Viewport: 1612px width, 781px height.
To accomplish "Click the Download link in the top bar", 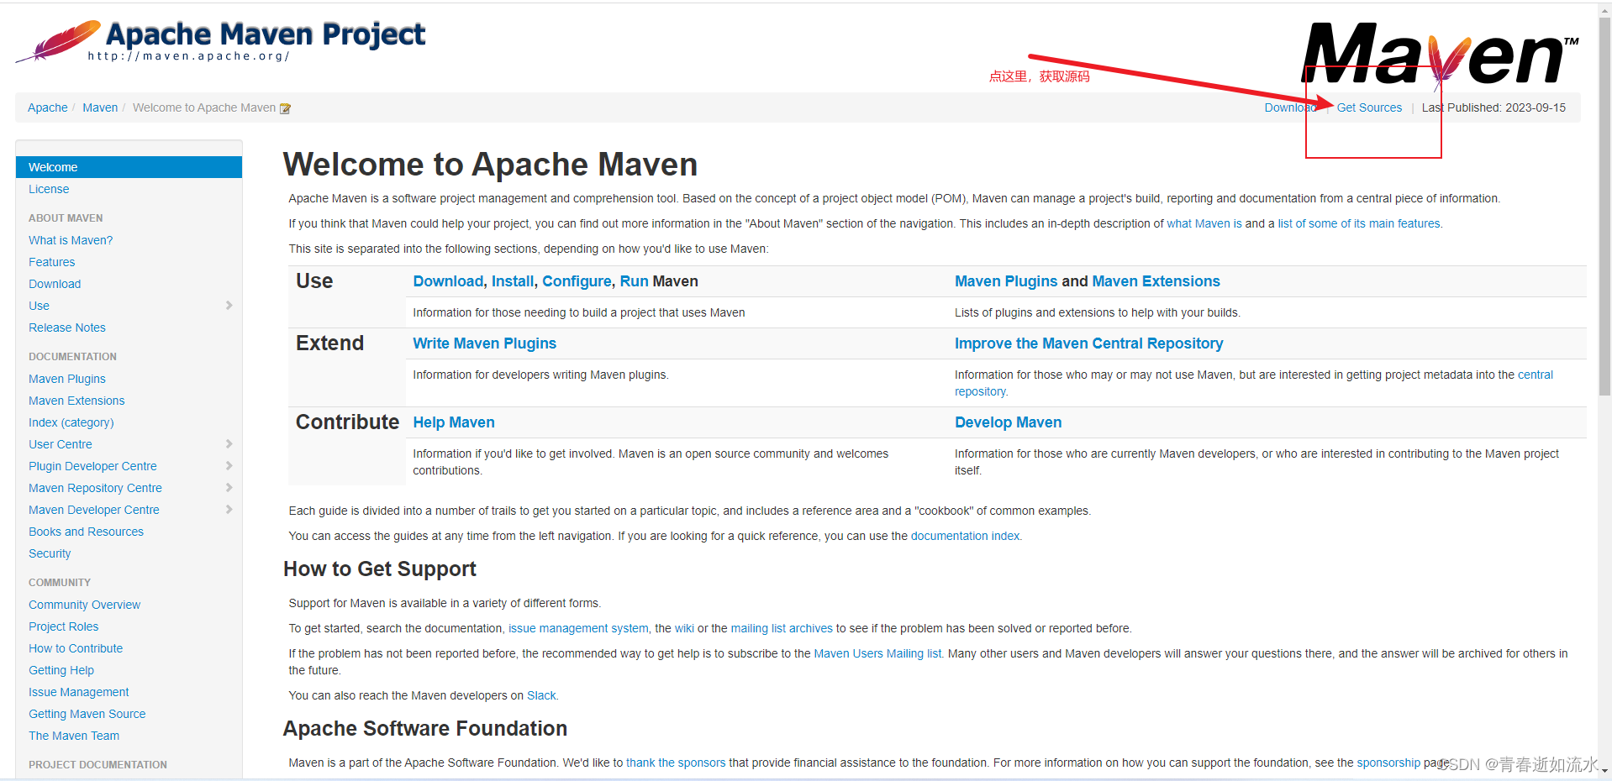I will (1290, 107).
